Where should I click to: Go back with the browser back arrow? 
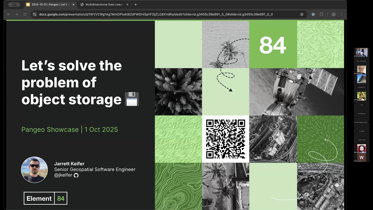[8, 14]
